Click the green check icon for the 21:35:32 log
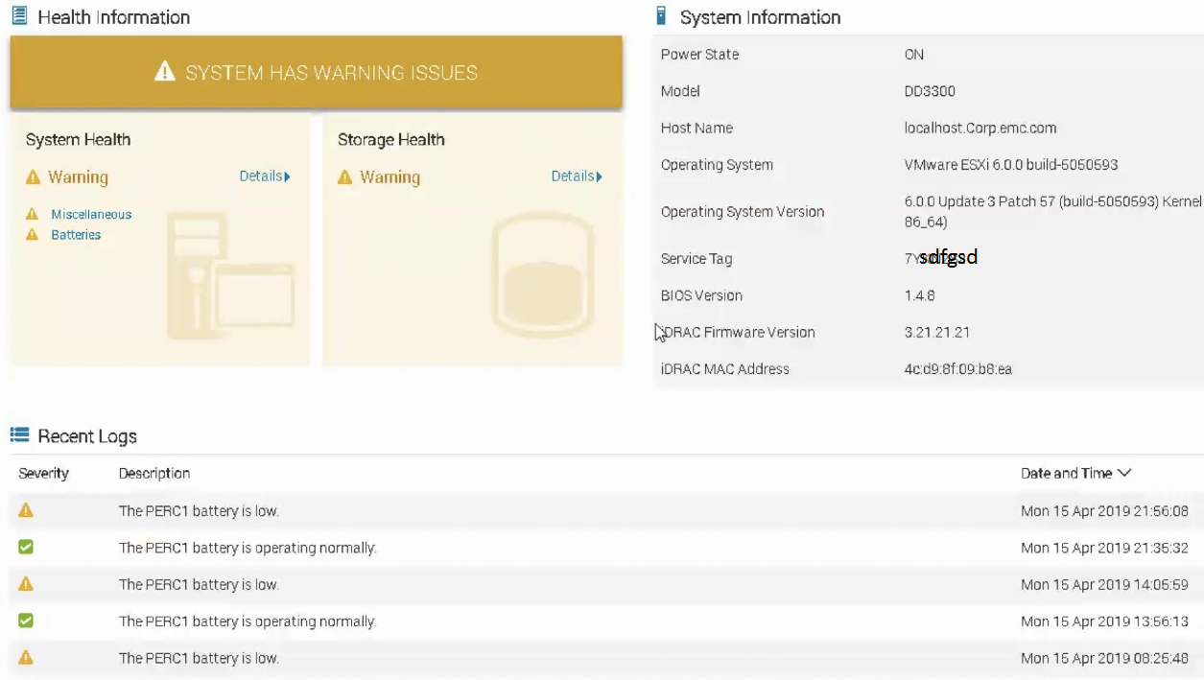 tap(26, 547)
